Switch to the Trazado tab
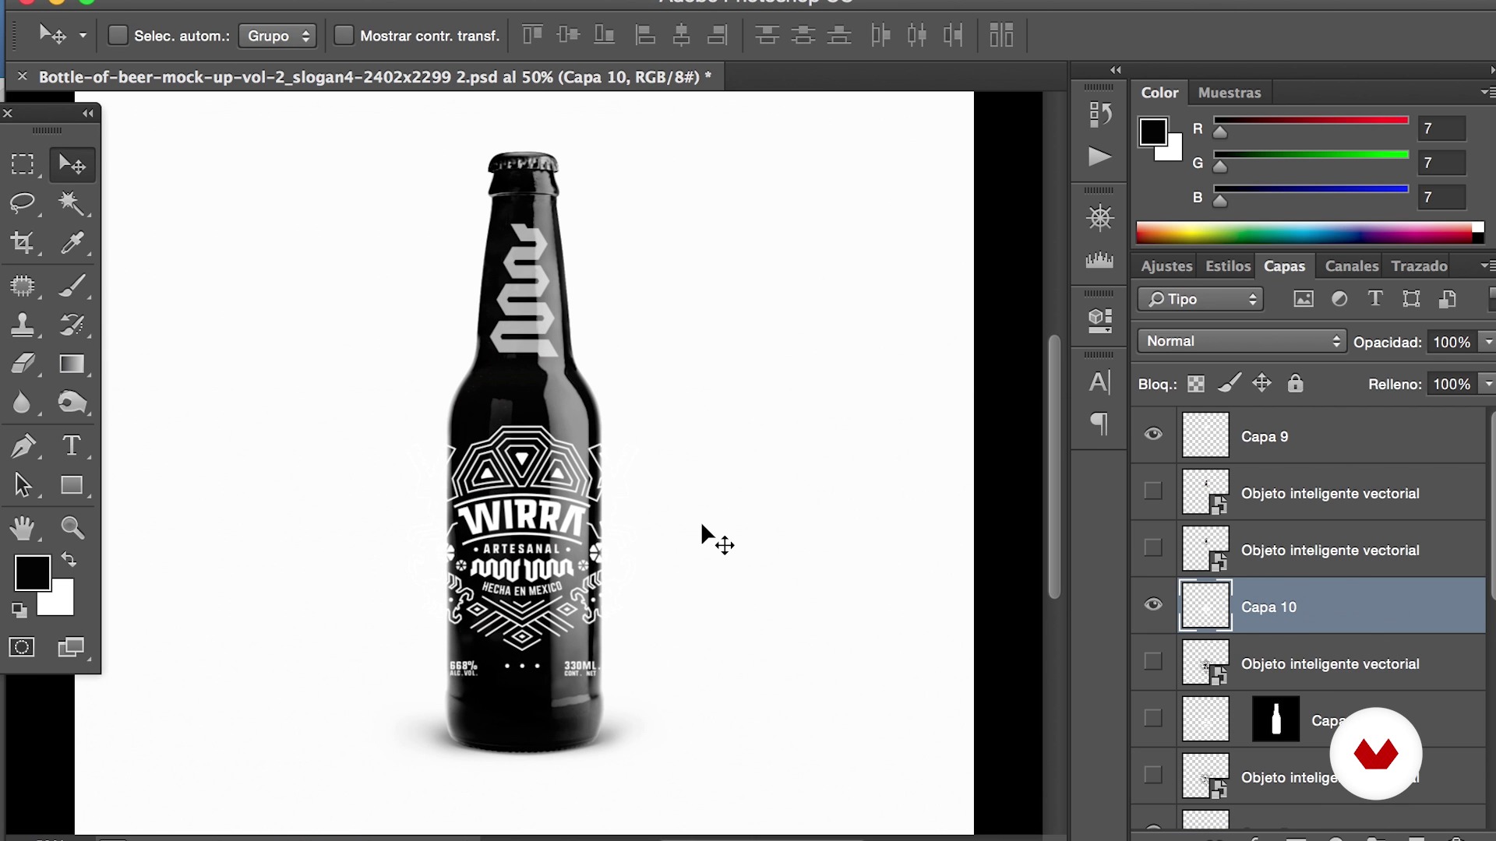 pyautogui.click(x=1419, y=266)
